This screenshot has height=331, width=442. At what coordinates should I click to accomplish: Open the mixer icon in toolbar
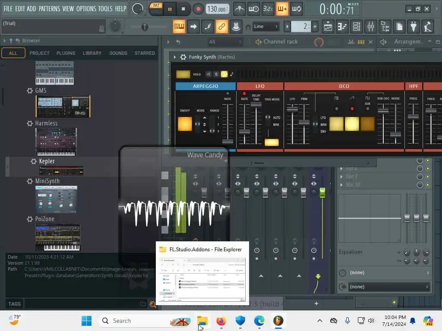click(371, 27)
